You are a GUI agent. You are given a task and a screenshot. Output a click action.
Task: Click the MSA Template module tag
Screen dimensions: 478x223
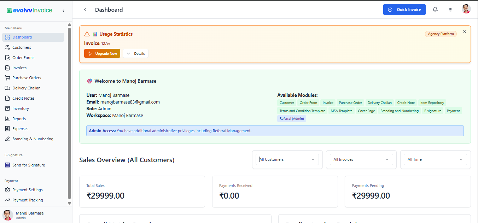coord(342,111)
